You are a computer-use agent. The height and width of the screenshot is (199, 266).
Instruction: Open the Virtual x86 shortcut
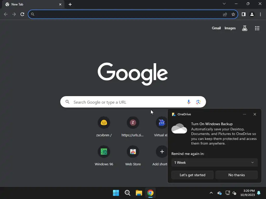pyautogui.click(x=161, y=126)
